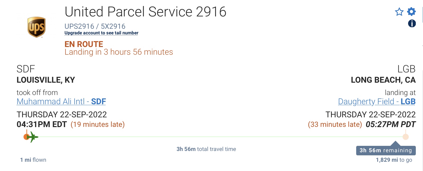The height and width of the screenshot is (171, 423).
Task: Click the green airplane icon on the route
Action: (33, 137)
